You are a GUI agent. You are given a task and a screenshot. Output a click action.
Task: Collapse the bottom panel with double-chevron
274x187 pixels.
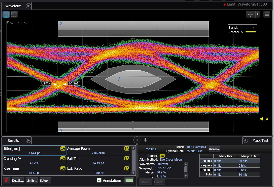[137, 140]
